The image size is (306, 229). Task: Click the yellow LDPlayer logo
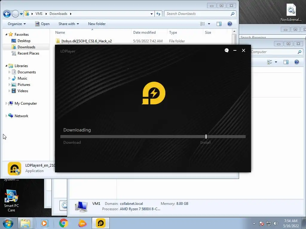(154, 93)
